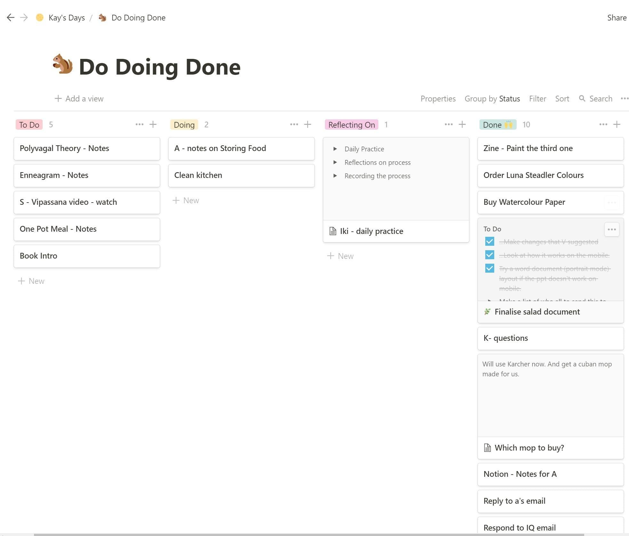629x536 pixels.
Task: Click the To Do status tag
Action: point(29,124)
